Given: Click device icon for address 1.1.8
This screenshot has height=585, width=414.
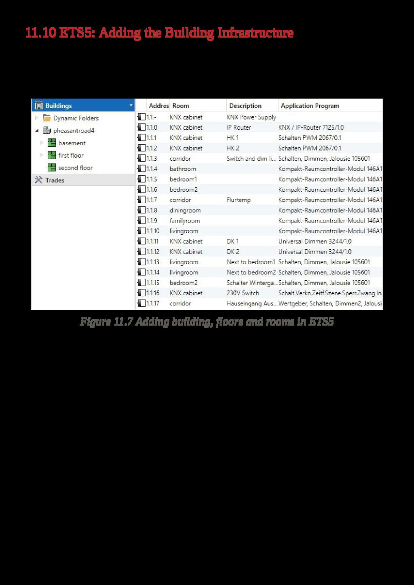Looking at the screenshot, I should click(x=141, y=210).
